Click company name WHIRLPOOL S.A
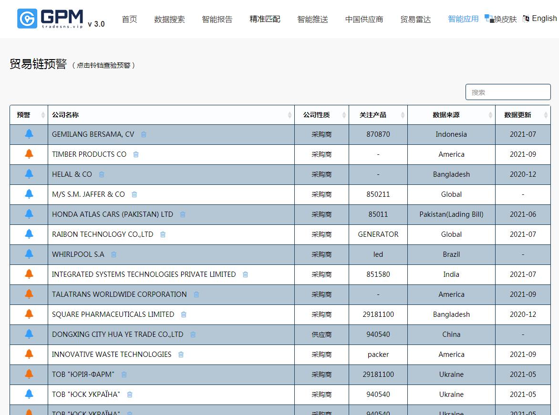The width and height of the screenshot is (559, 415). coord(78,254)
